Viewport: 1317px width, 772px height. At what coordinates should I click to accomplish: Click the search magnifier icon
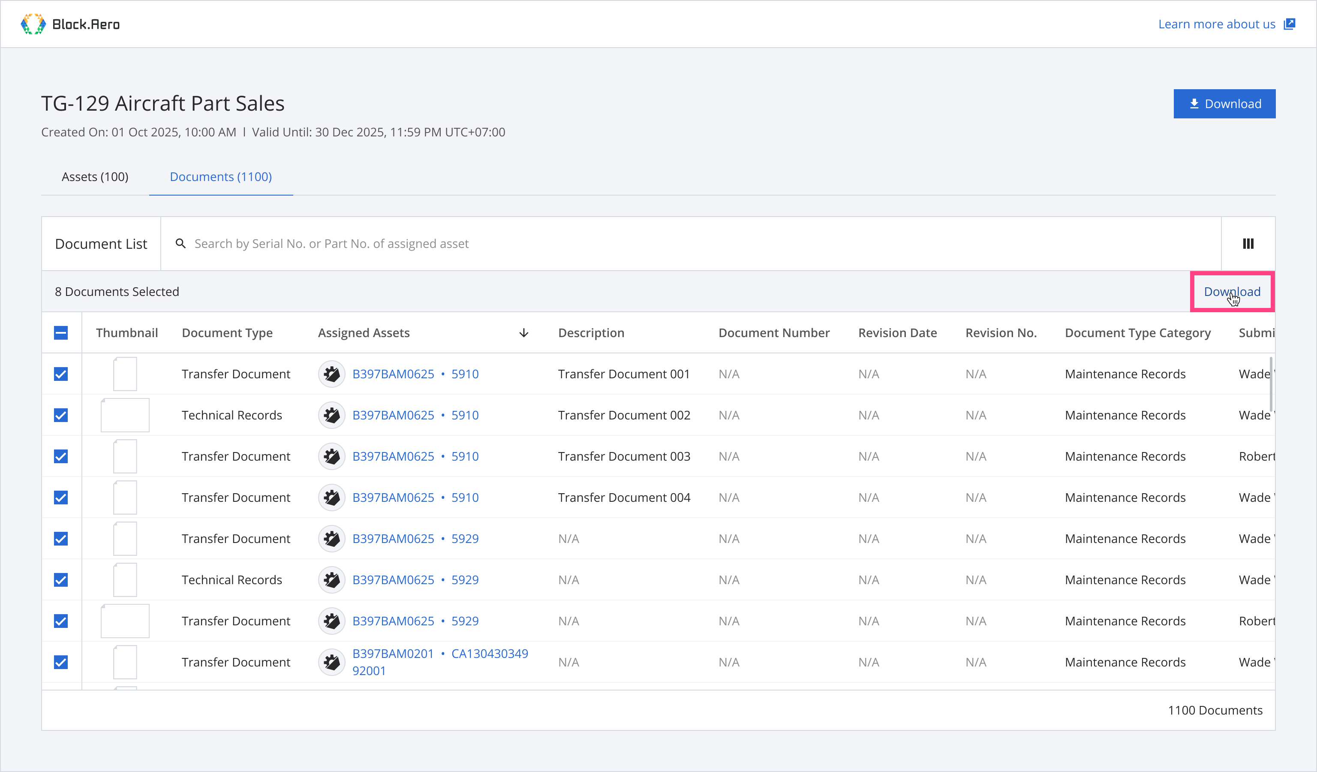point(181,244)
